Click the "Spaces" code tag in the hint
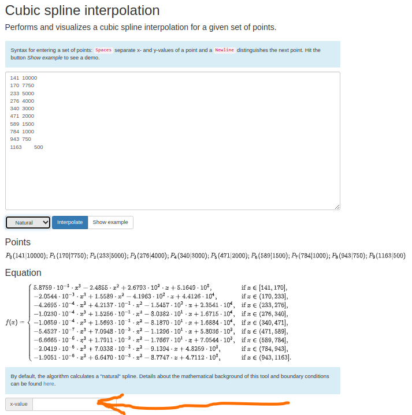Image resolution: width=412 pixels, height=415 pixels. 103,50
